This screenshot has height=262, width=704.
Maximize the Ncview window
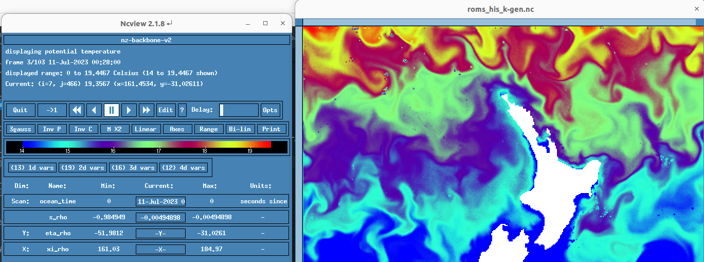click(265, 23)
